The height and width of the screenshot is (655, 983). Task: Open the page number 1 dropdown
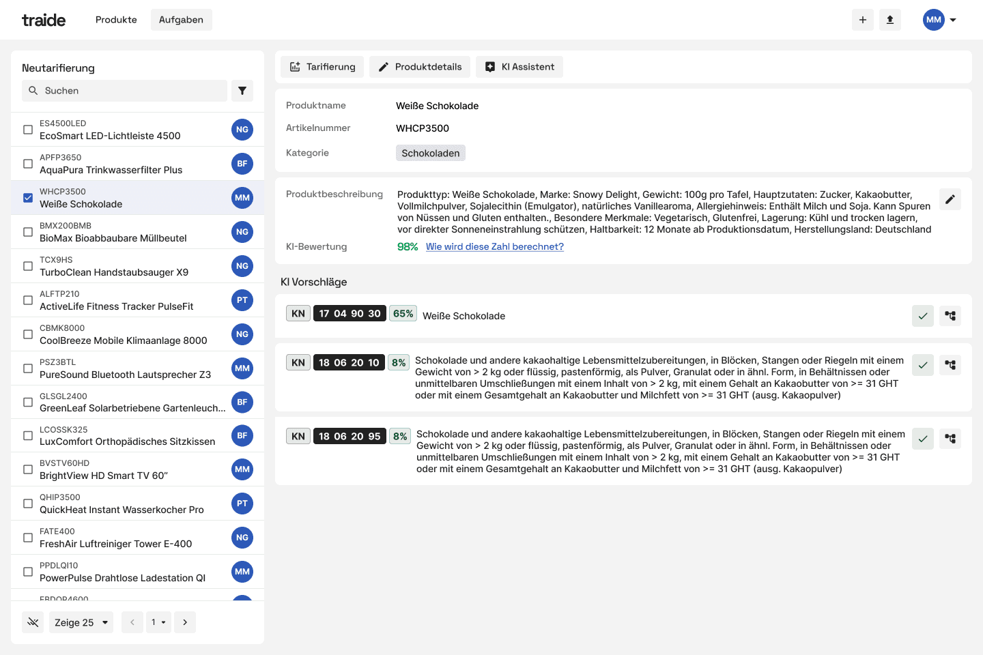pyautogui.click(x=158, y=622)
